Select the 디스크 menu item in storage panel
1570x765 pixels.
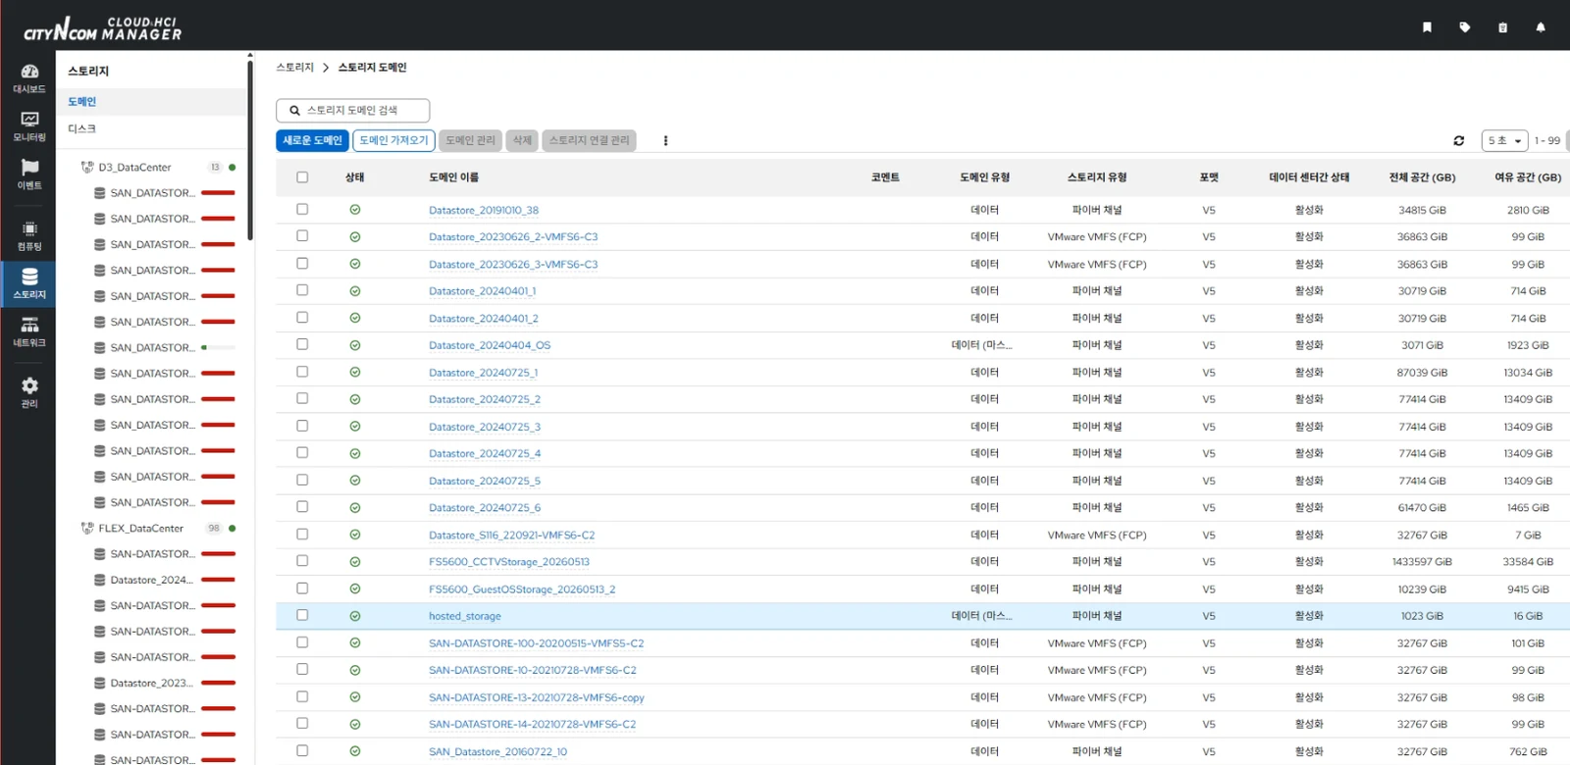click(x=152, y=129)
